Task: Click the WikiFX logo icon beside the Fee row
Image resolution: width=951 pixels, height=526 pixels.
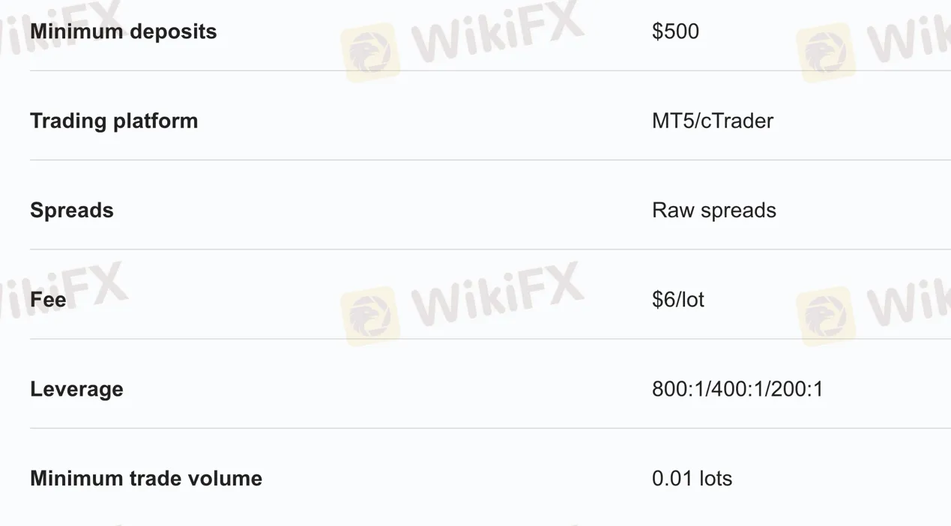Action: pos(370,315)
